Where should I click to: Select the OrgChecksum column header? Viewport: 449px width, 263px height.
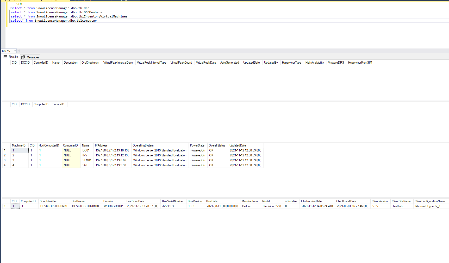pyautogui.click(x=90, y=63)
